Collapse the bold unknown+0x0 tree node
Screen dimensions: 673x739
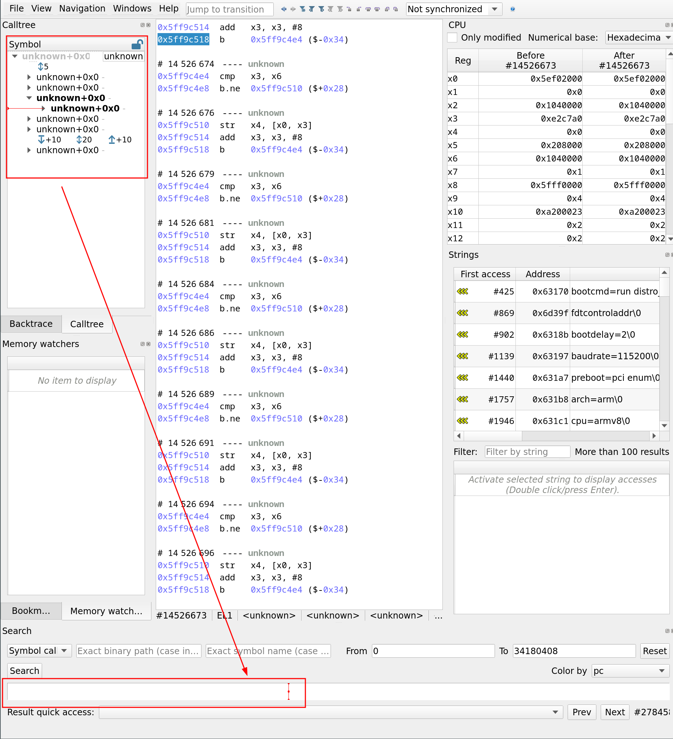(x=29, y=98)
